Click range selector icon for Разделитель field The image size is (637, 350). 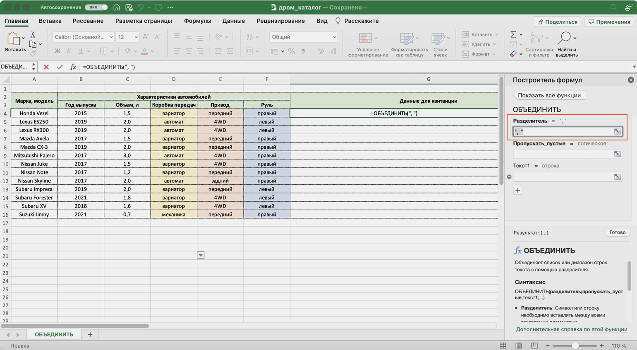pos(617,132)
